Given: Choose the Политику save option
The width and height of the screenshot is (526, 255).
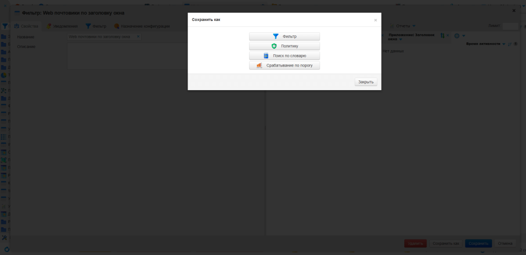Looking at the screenshot, I should coord(285,46).
